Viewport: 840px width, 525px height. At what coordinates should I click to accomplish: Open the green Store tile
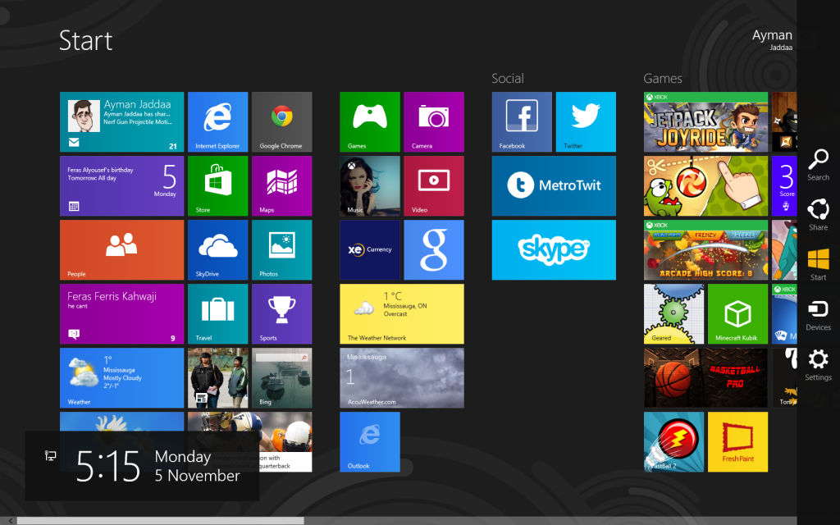(217, 186)
